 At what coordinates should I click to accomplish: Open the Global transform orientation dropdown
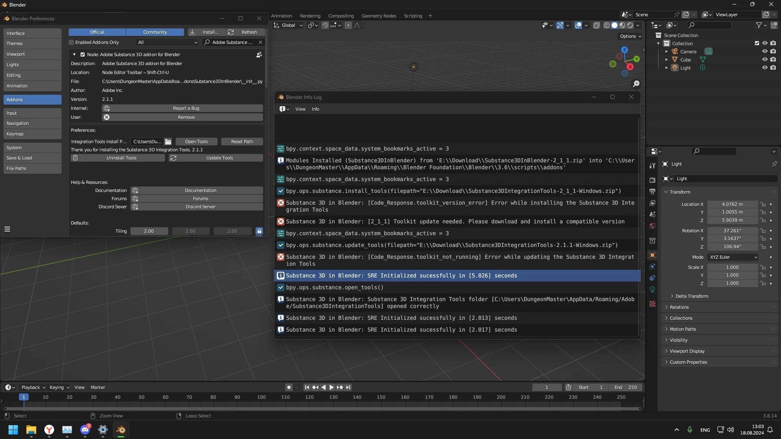288,25
